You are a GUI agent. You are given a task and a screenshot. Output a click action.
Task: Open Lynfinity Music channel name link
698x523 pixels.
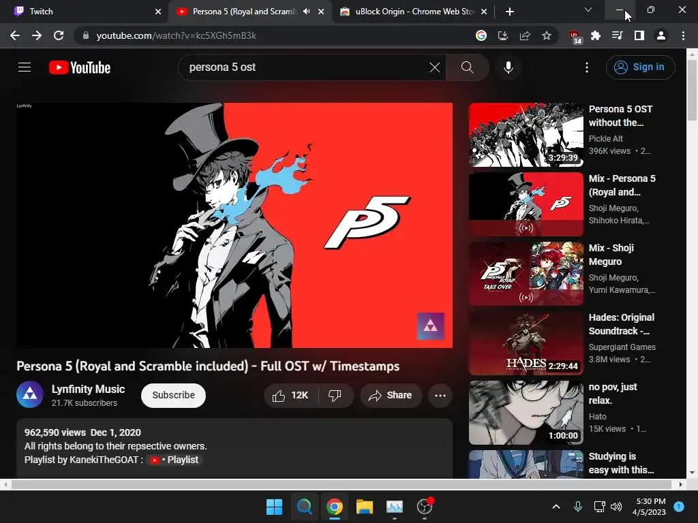88,389
